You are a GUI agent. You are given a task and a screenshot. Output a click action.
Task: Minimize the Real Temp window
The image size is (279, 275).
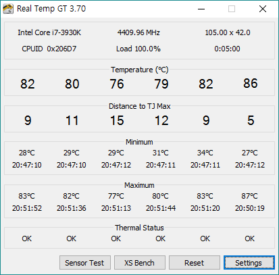(201, 9)
